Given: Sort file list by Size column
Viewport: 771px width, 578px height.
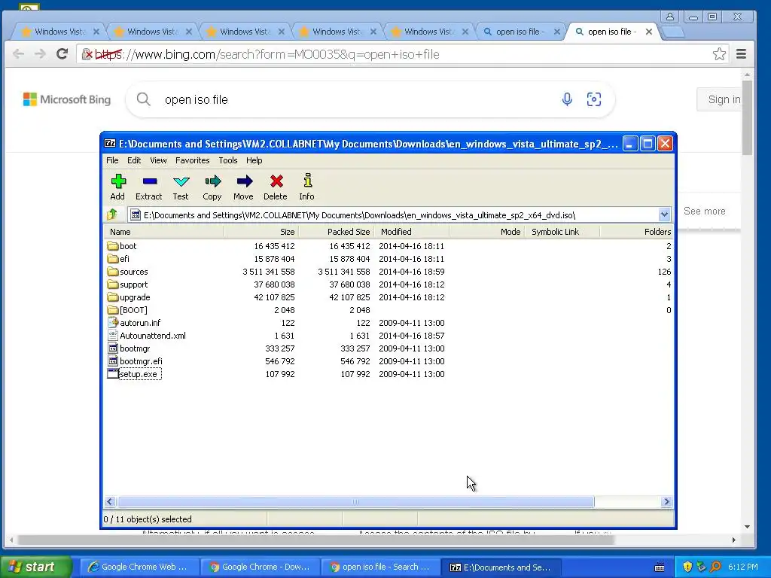Looking at the screenshot, I should coord(261,232).
